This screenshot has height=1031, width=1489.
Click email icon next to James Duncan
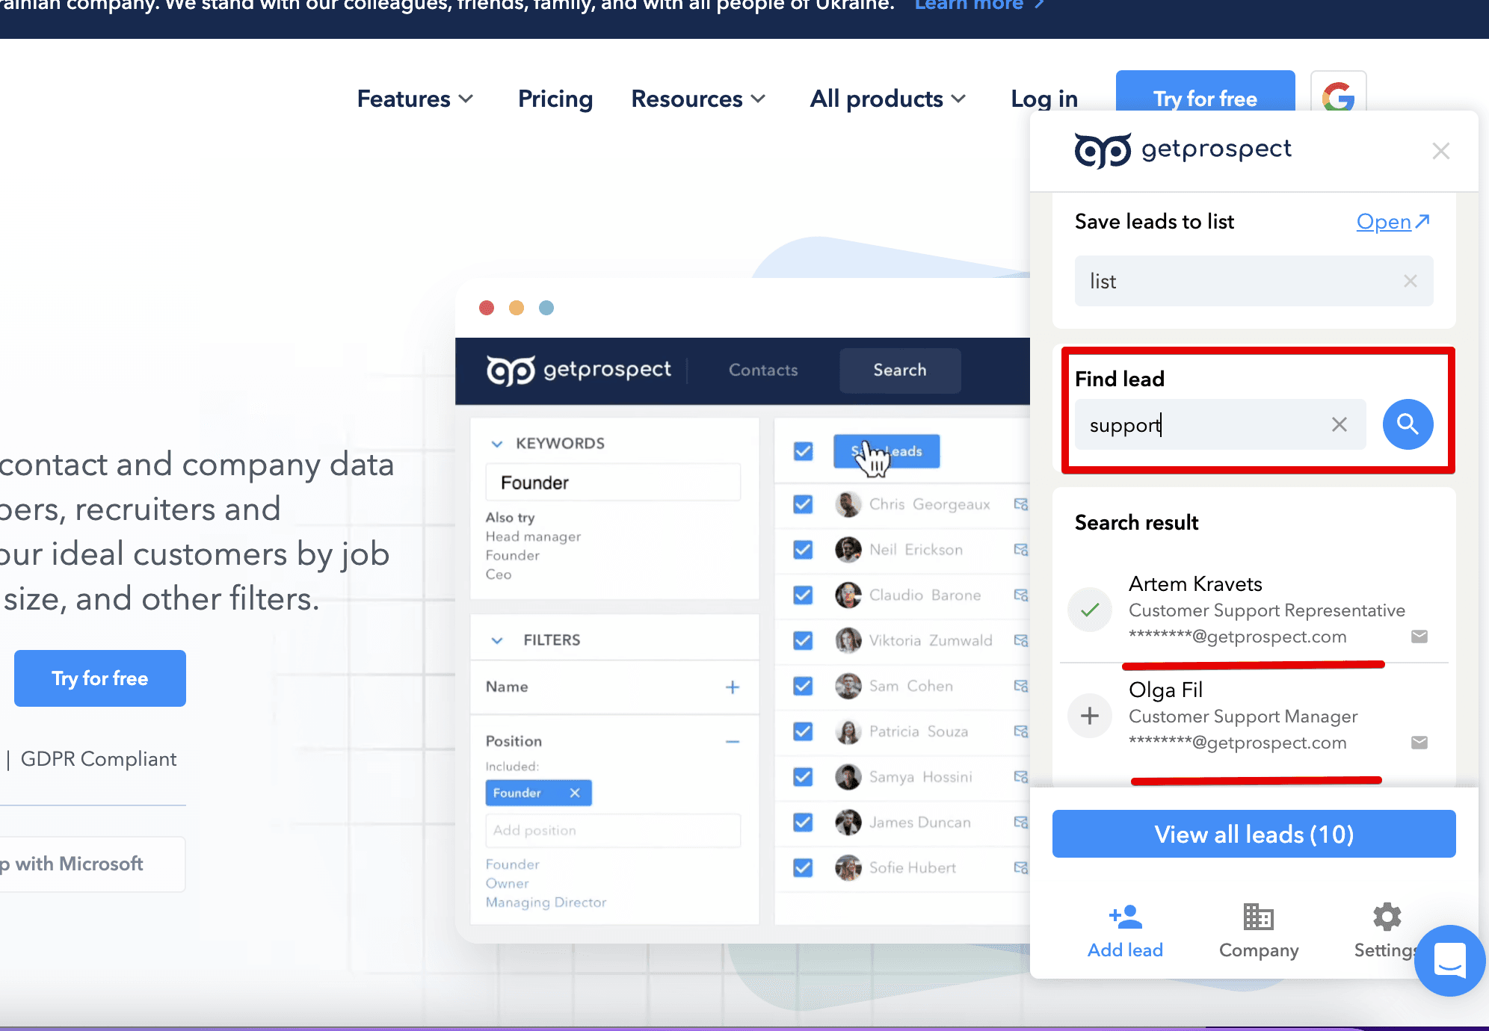(1021, 823)
